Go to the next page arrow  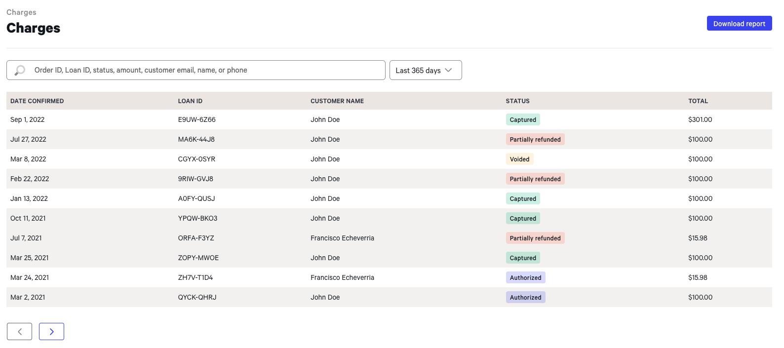click(x=51, y=332)
